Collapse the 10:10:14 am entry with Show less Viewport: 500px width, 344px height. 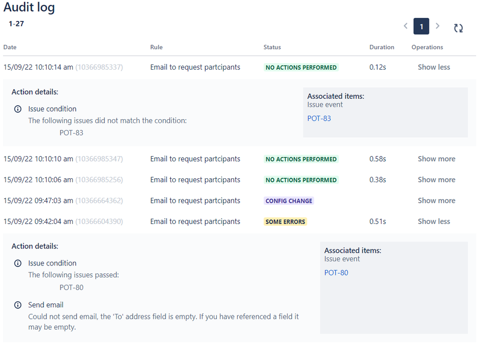point(433,67)
